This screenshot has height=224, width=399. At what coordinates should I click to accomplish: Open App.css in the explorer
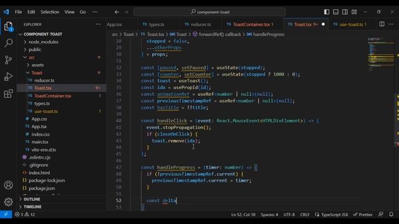point(39,119)
